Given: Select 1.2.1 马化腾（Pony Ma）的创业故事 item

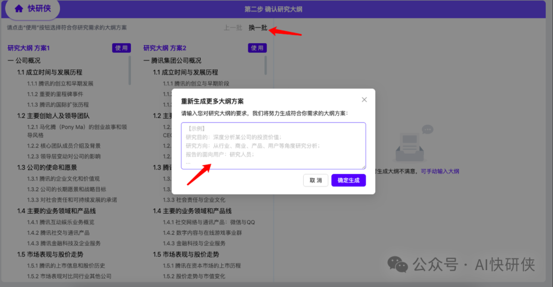Looking at the screenshot, I should (x=77, y=131).
